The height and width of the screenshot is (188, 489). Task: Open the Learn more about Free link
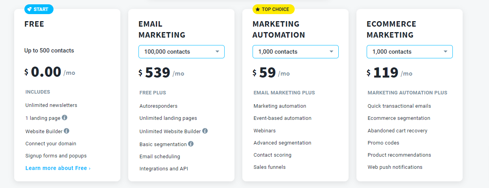tap(58, 168)
